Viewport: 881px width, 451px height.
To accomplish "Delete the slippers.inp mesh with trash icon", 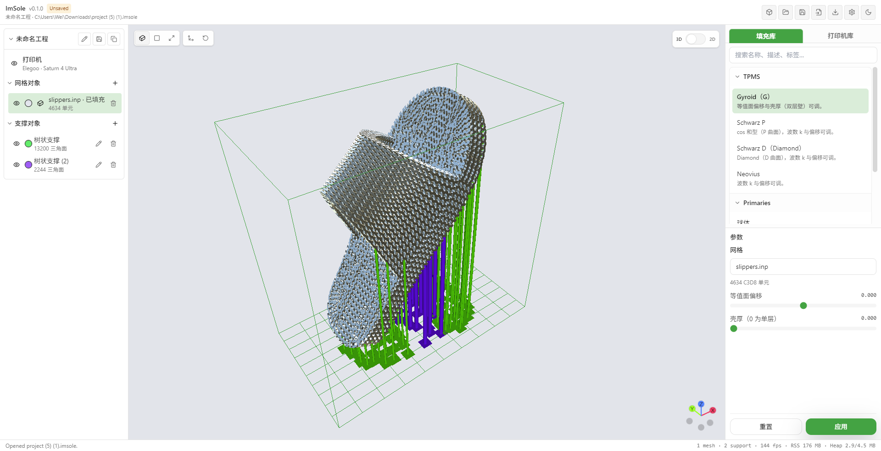I will pos(113,103).
